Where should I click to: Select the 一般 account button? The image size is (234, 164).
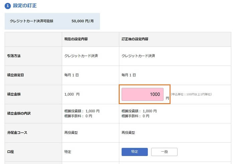coord(164,152)
